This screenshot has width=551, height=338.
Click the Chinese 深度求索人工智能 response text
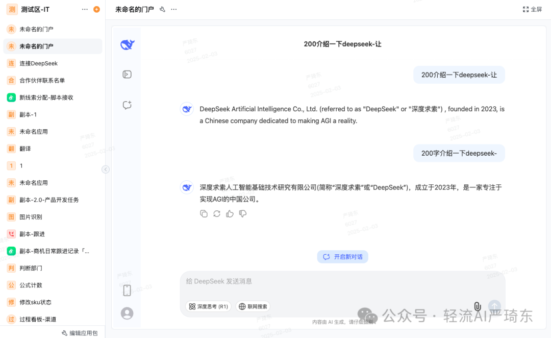click(350, 193)
